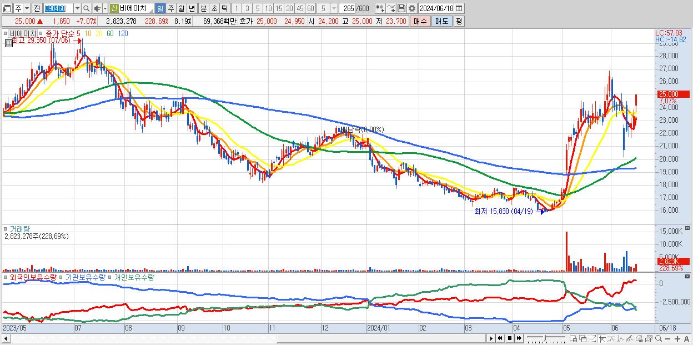Click the stock search magnifier icon

(87, 9)
